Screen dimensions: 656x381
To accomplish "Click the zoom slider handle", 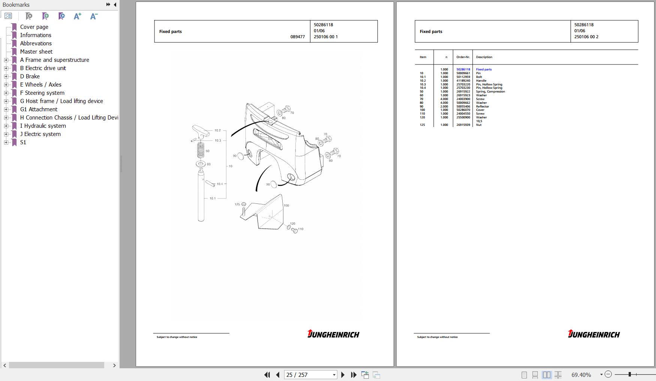I will pos(630,374).
